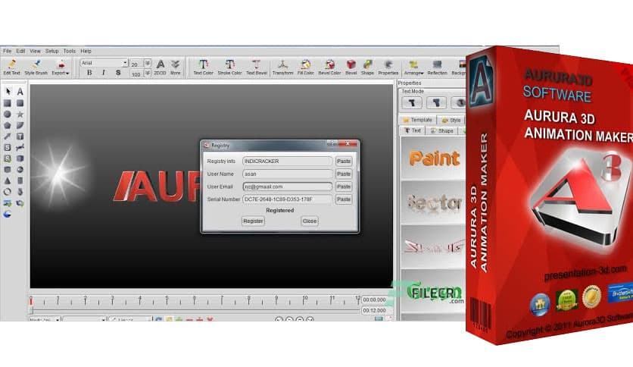Screen dimensions: 633x367
Task: Open the Text Color tool
Action: (x=203, y=67)
